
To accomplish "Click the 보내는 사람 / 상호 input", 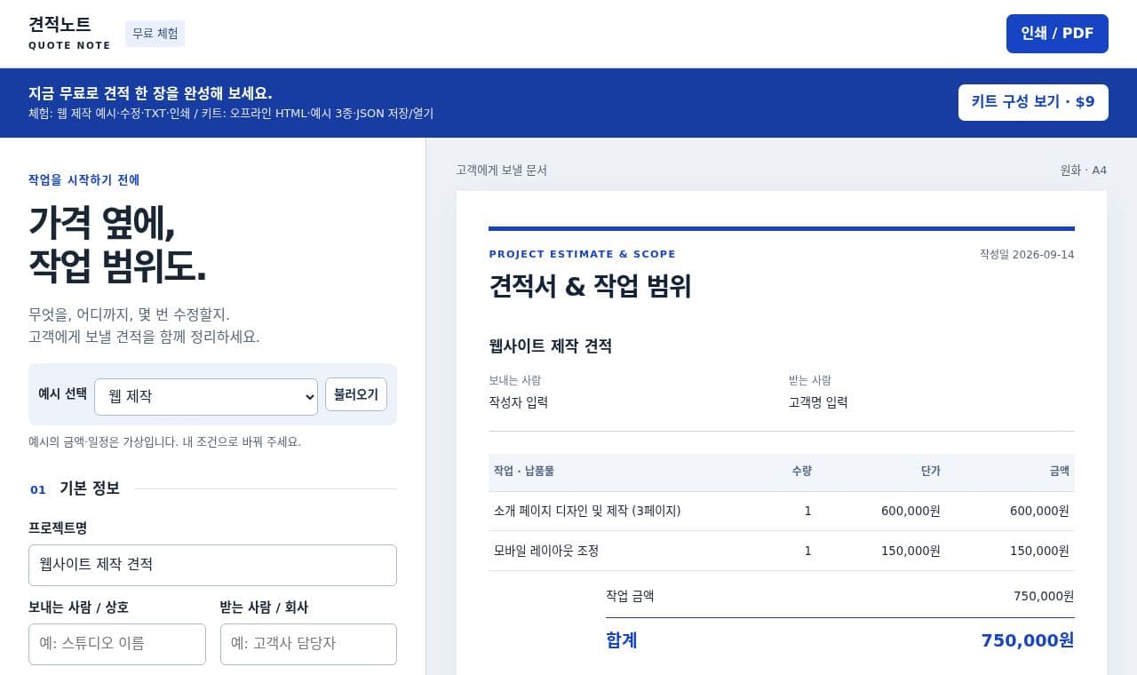I will 117,644.
